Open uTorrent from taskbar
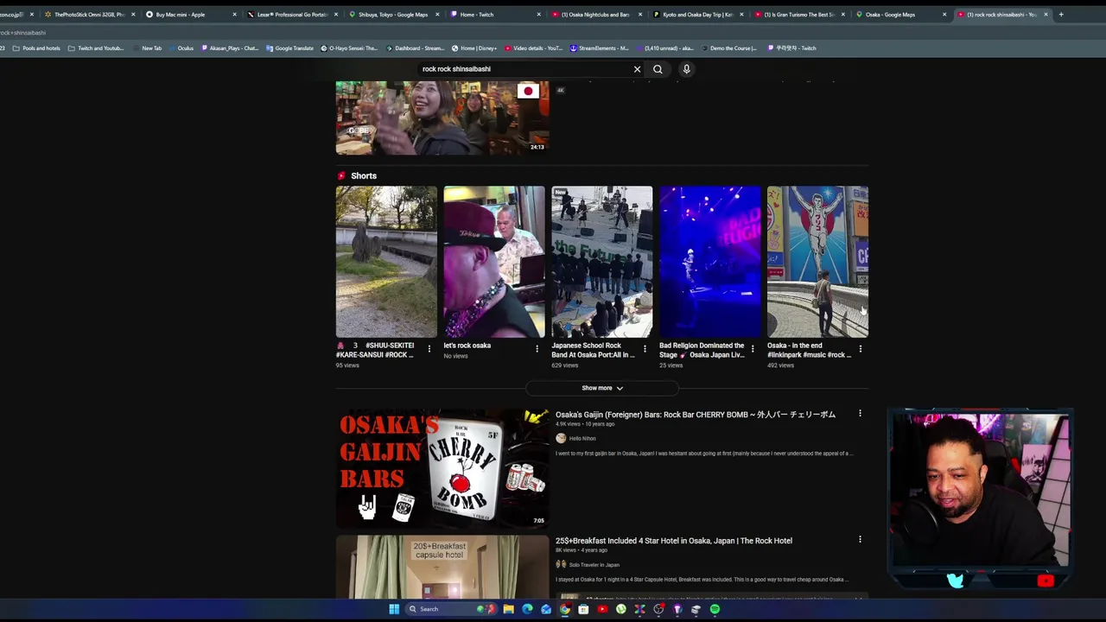Image resolution: width=1106 pixels, height=622 pixels. click(x=621, y=609)
